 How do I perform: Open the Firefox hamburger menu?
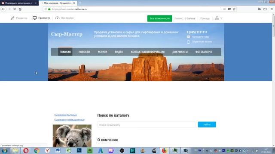point(272,9)
